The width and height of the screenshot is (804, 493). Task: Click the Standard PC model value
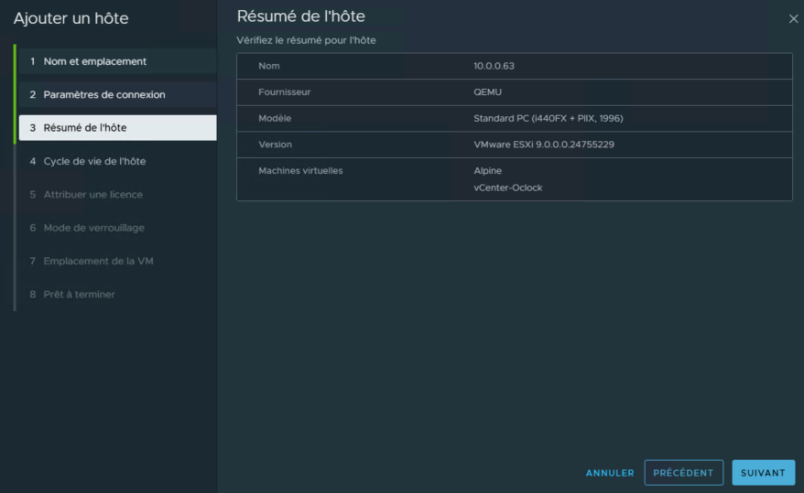click(548, 119)
